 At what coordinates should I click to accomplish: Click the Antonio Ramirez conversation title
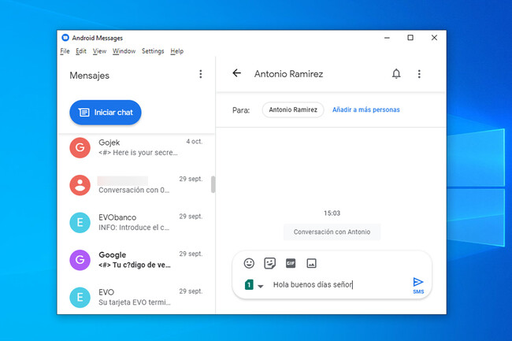[288, 74]
